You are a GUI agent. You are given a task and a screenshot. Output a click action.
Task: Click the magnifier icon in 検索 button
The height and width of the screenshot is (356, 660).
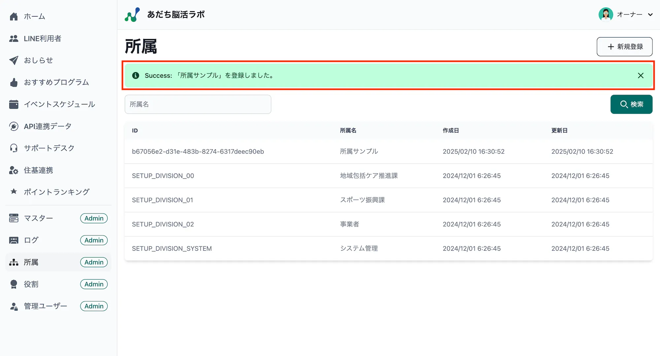coord(624,104)
